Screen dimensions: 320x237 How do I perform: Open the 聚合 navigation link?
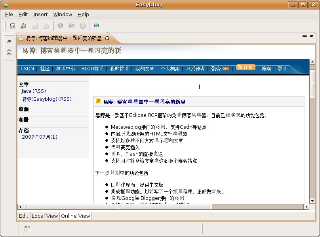click(x=216, y=69)
